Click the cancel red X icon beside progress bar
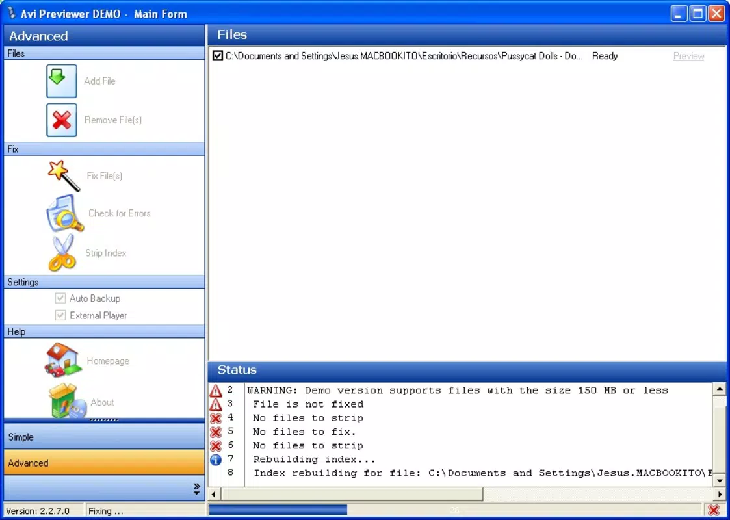The width and height of the screenshot is (730, 520). [713, 510]
